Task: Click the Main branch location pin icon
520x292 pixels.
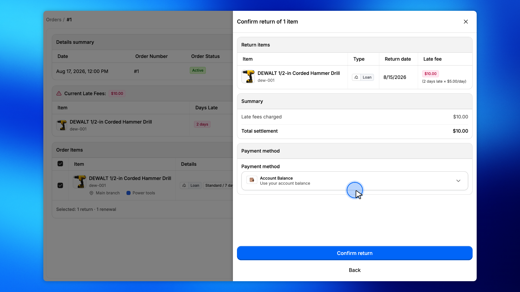Action: pyautogui.click(x=91, y=193)
